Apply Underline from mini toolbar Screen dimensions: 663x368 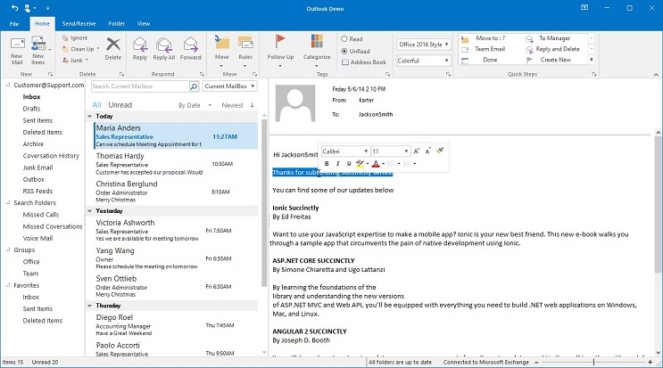coord(348,163)
